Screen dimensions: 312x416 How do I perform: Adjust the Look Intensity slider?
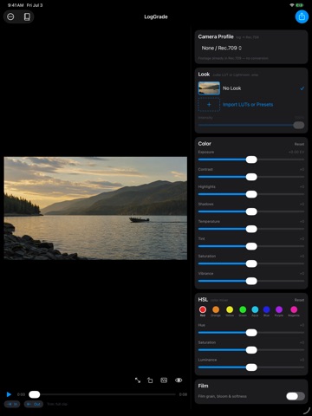(x=299, y=125)
